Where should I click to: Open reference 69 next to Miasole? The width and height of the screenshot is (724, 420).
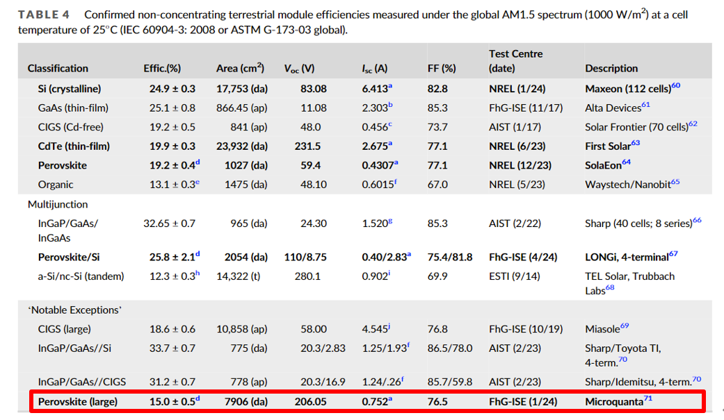(625, 326)
